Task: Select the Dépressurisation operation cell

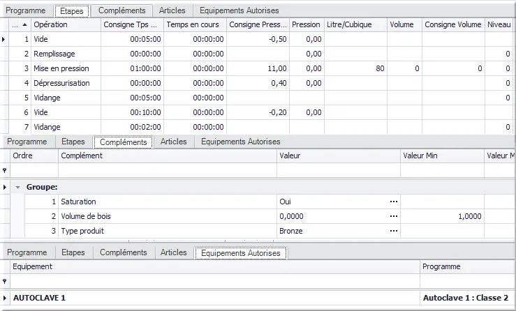Action: pos(66,83)
